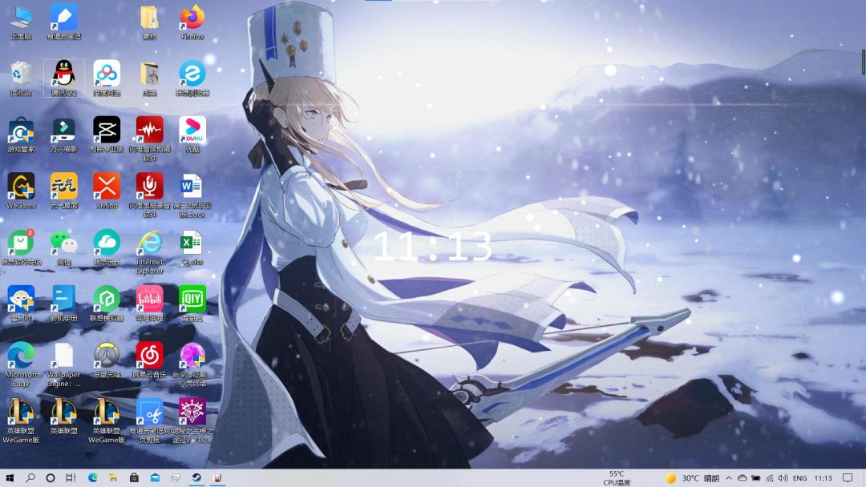Open Edge from the taskbar

click(93, 477)
